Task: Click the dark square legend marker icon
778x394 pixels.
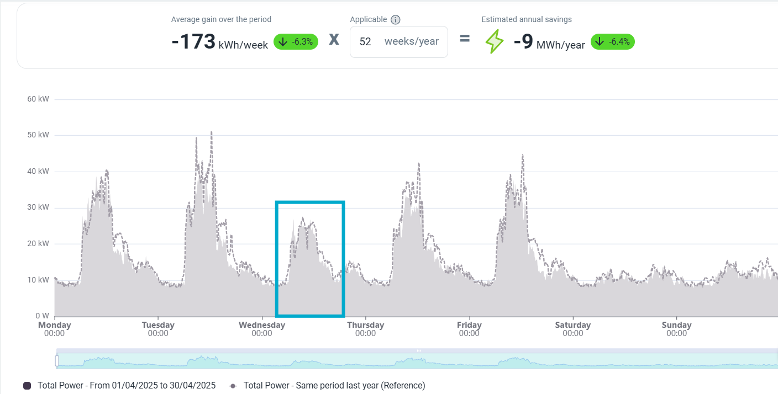Action: pyautogui.click(x=27, y=386)
